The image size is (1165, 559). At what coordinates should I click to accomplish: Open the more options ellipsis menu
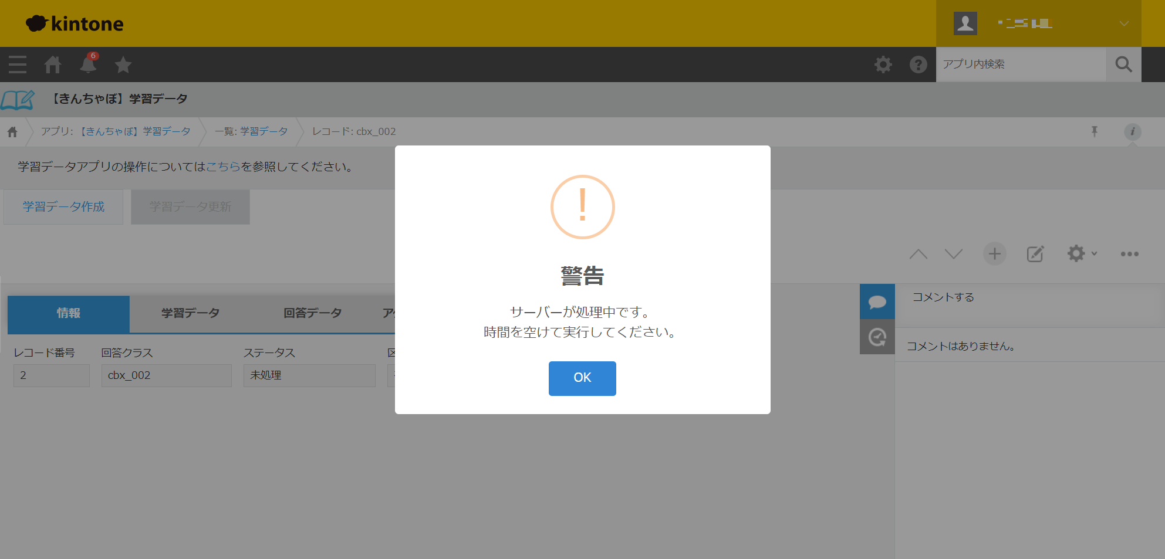pyautogui.click(x=1129, y=254)
